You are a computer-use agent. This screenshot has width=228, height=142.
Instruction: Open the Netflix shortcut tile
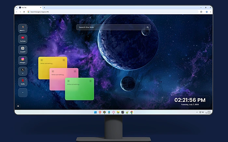23,82
